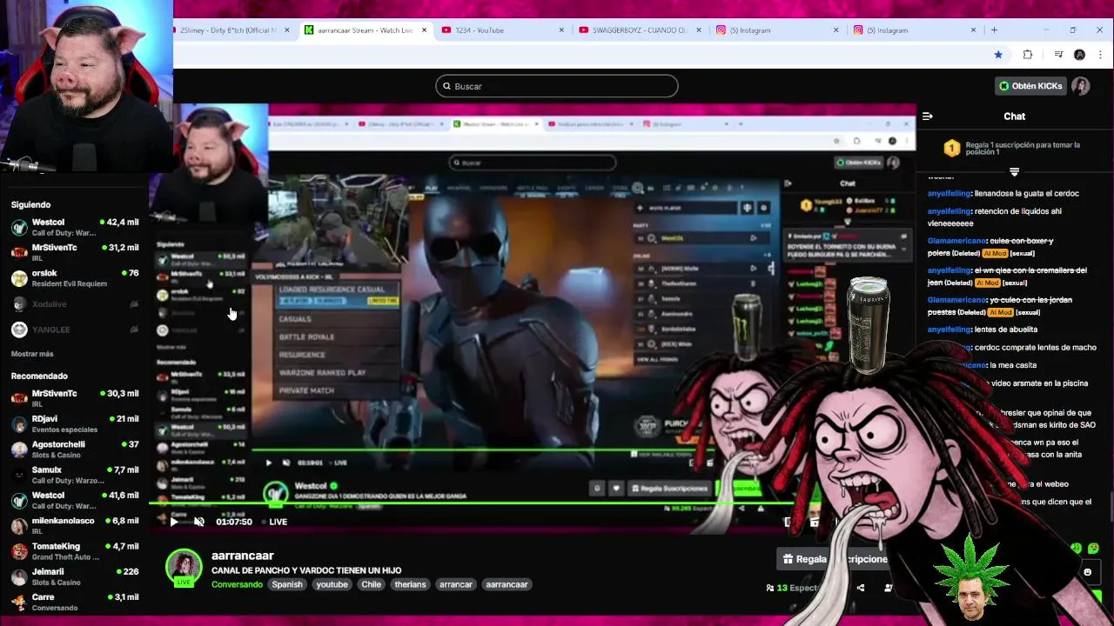
Task: Focus the Buscar search field
Action: [557, 86]
